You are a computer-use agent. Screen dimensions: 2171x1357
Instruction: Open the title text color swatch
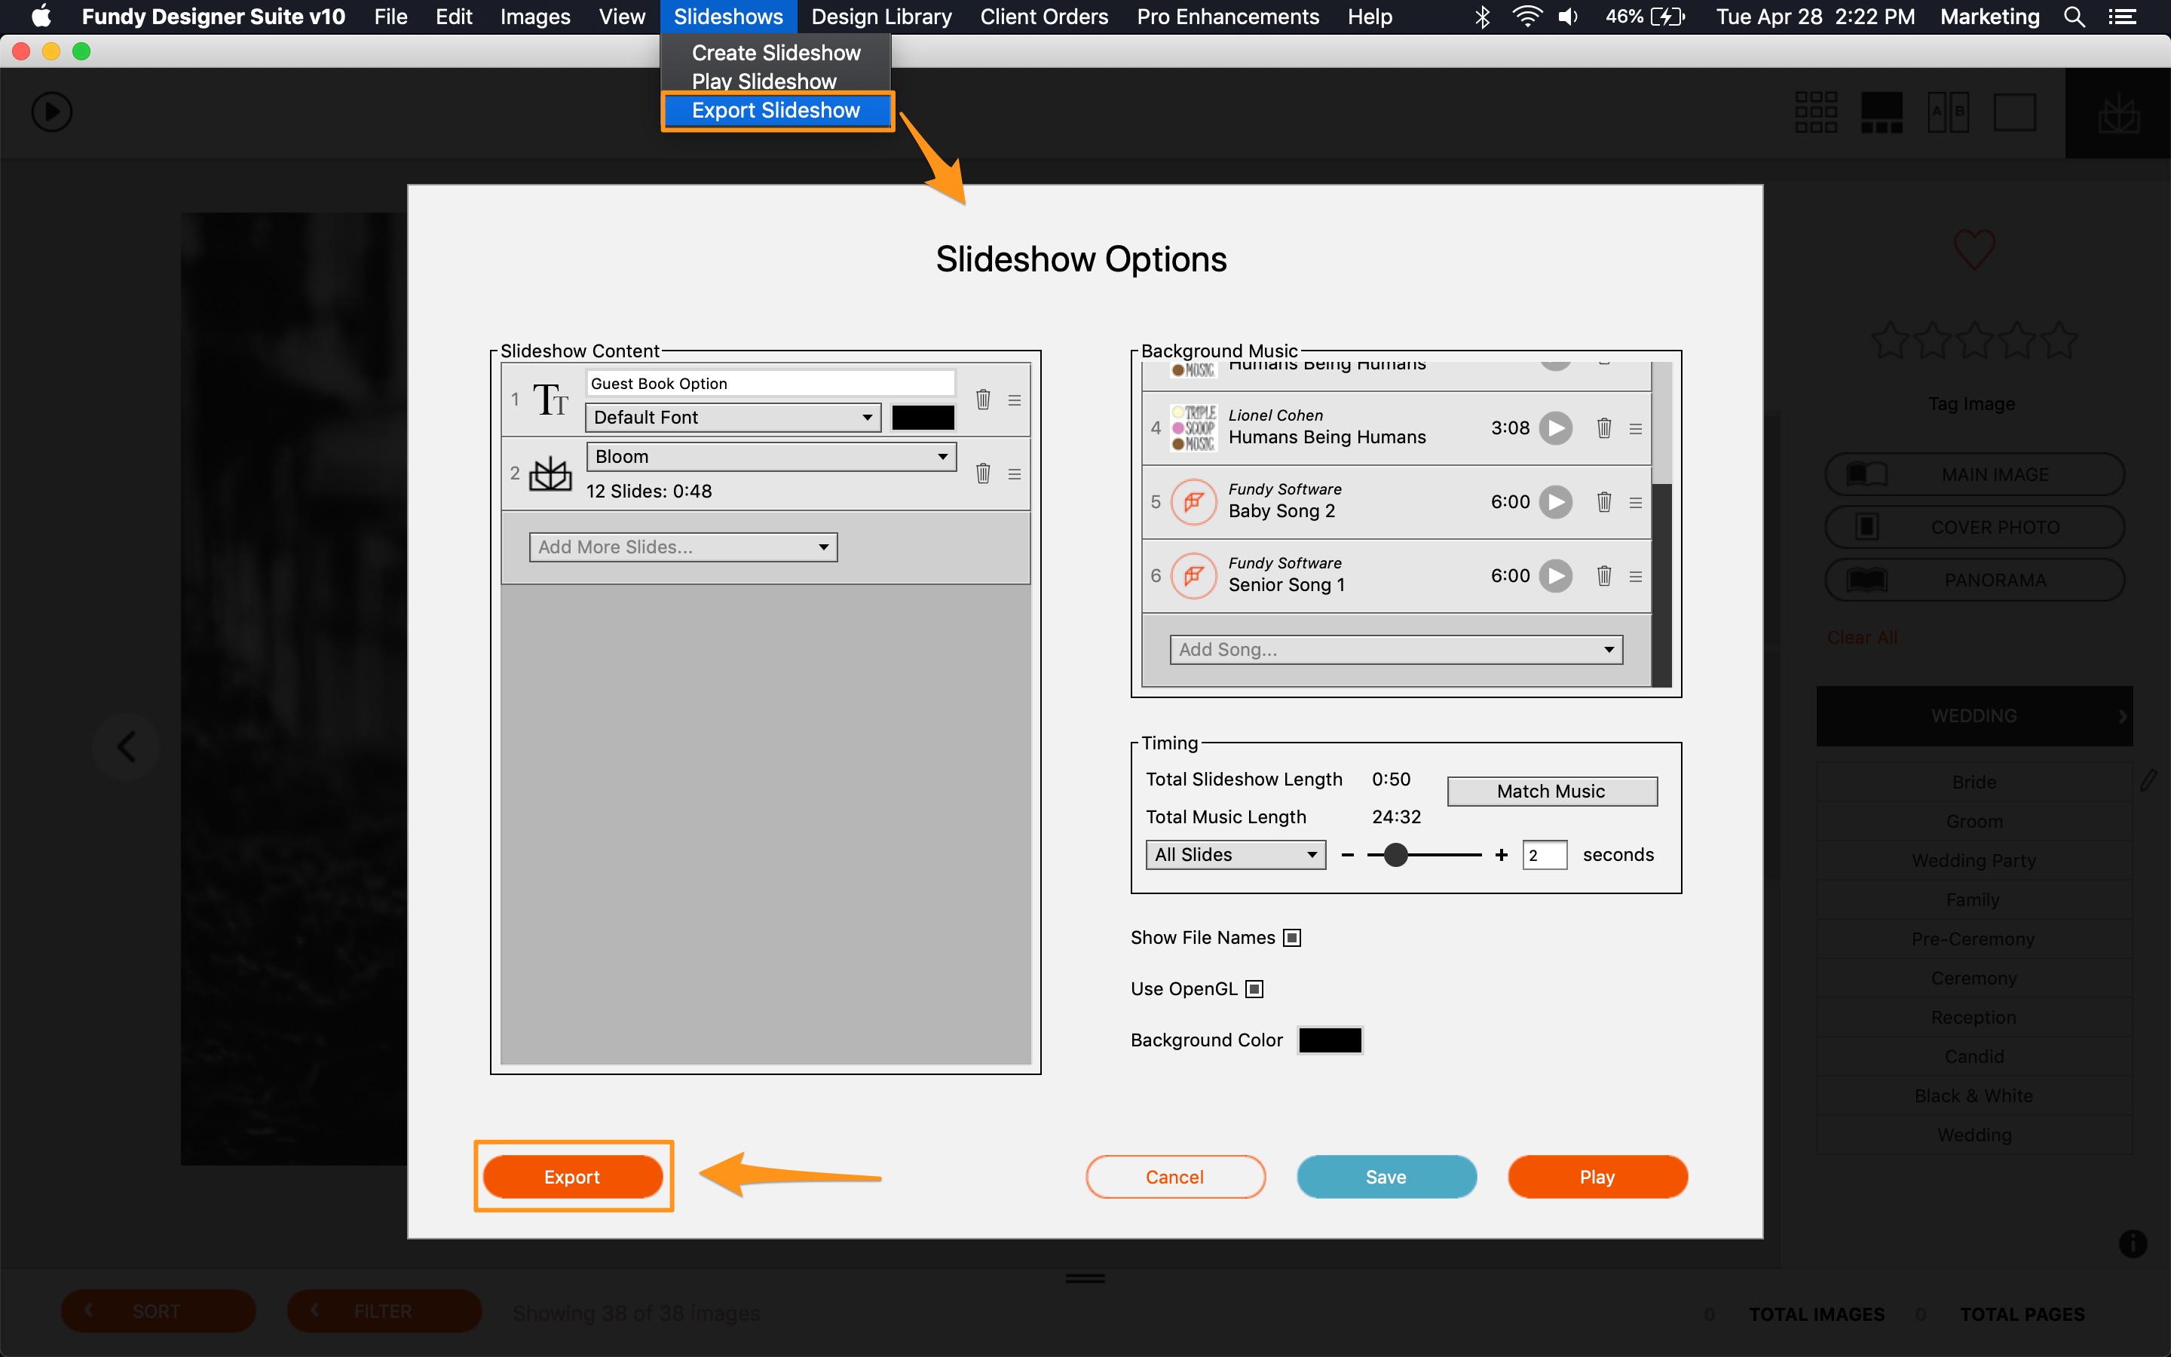pos(923,418)
